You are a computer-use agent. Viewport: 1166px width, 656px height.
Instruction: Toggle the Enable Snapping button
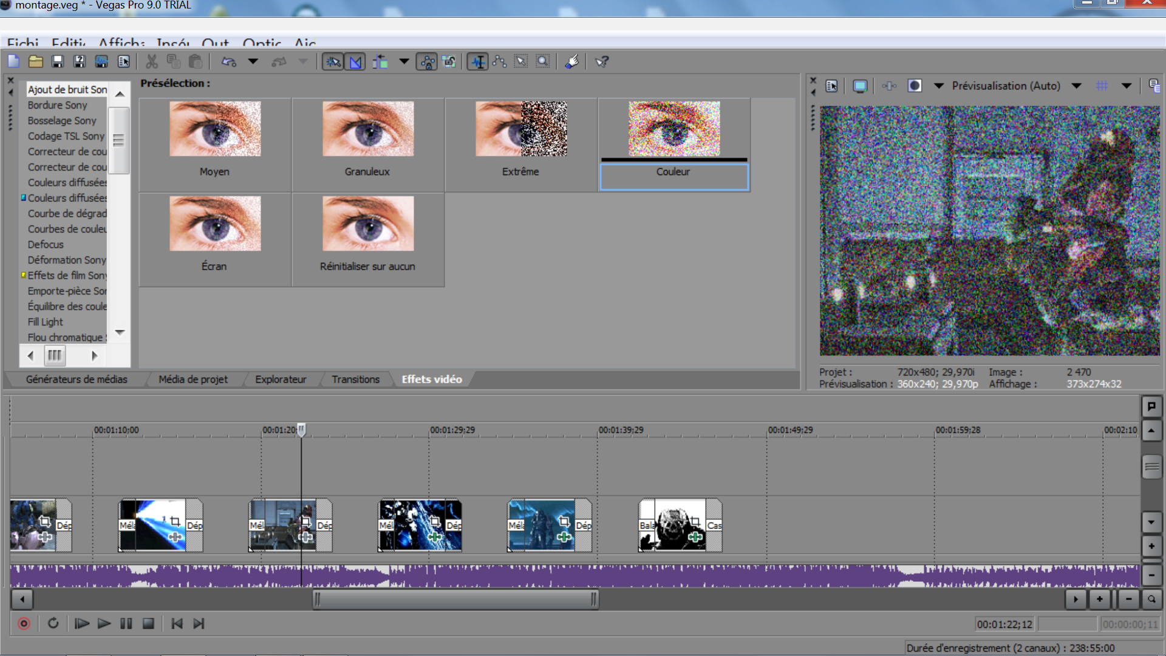[x=333, y=61]
